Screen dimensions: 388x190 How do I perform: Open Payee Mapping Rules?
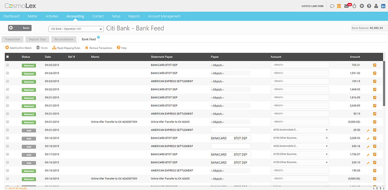66,48
